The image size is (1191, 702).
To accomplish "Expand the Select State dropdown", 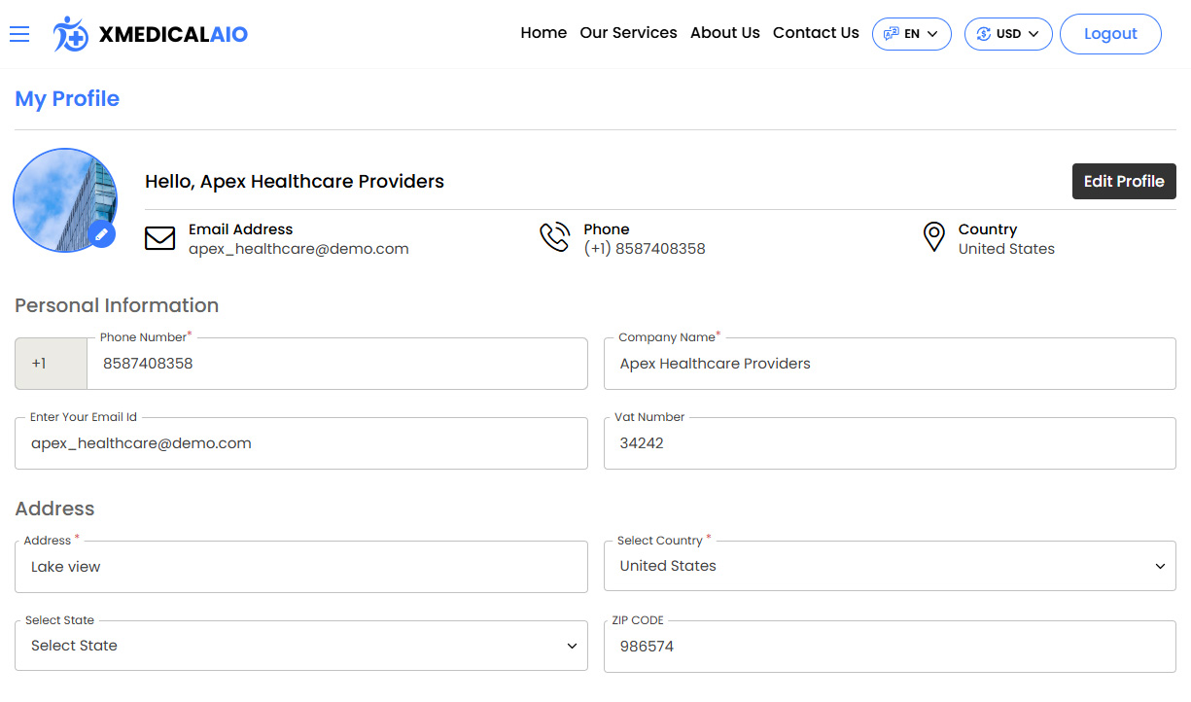I will click(x=300, y=646).
